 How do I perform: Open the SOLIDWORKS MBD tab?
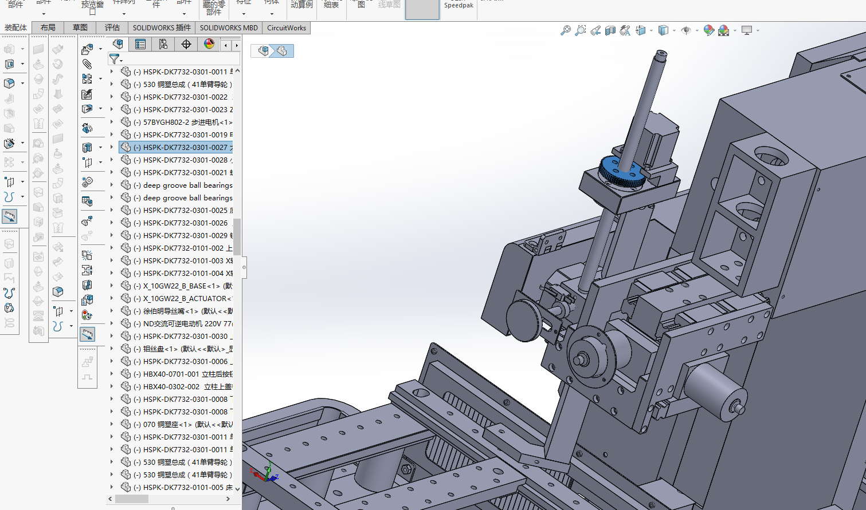coord(229,27)
